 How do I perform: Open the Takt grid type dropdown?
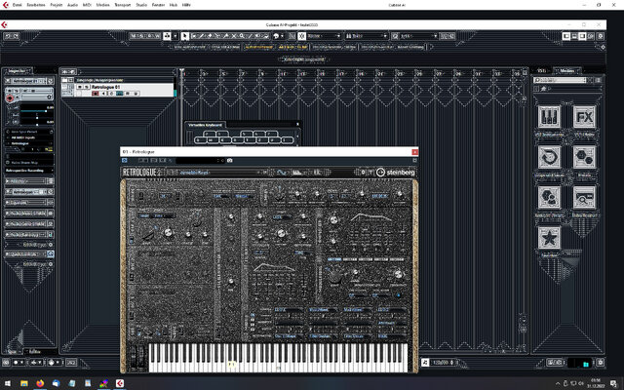click(367, 36)
